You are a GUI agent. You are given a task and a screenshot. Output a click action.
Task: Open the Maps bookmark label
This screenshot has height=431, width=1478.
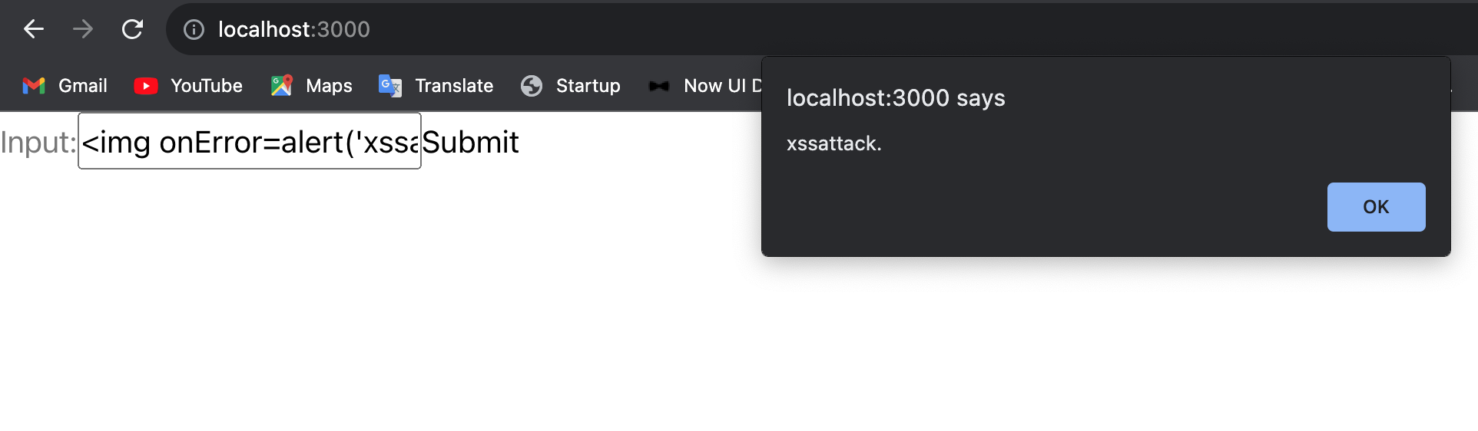329,86
